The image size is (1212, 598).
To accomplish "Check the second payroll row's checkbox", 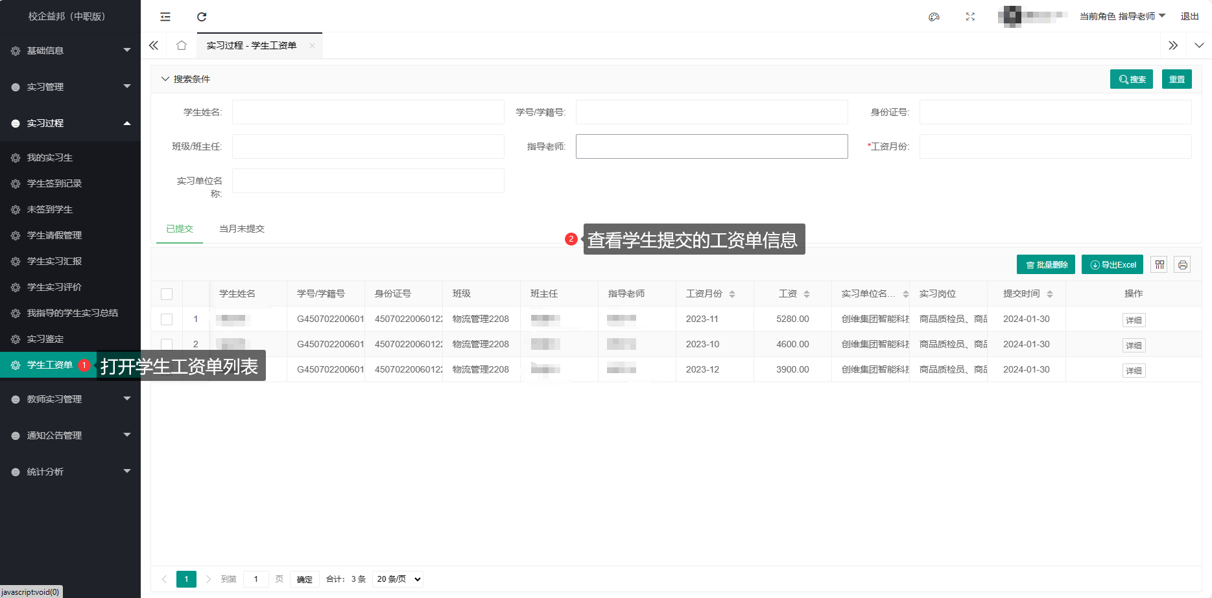I will (x=167, y=344).
